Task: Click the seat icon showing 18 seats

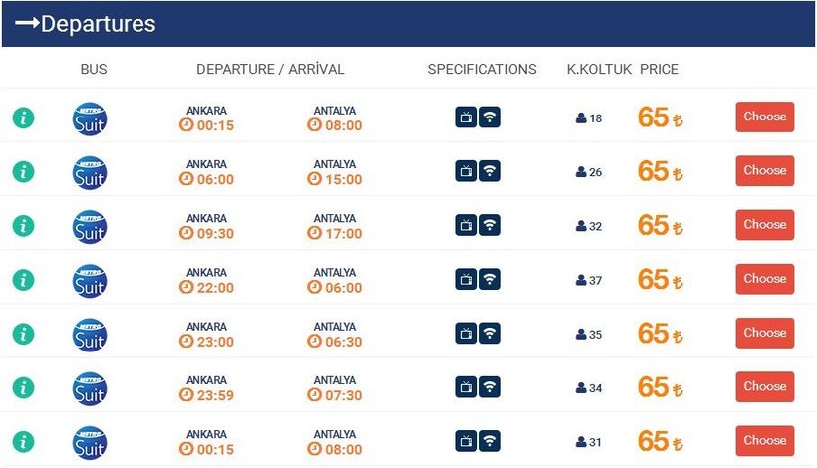Action: (582, 118)
